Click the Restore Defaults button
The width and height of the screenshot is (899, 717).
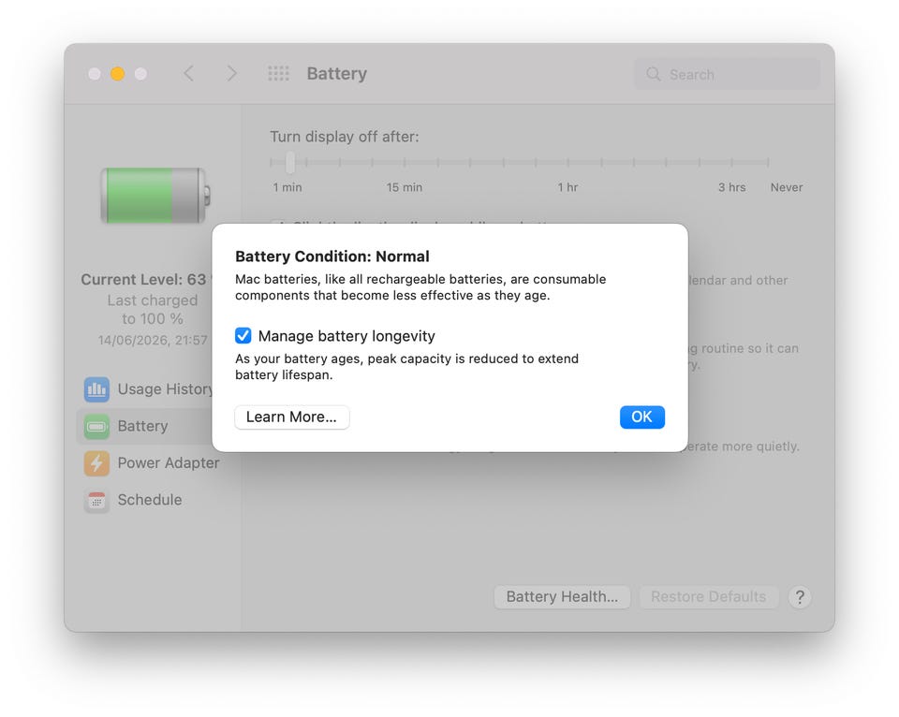(708, 596)
